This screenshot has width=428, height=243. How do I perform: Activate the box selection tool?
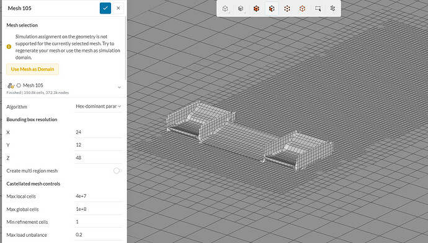point(318,9)
